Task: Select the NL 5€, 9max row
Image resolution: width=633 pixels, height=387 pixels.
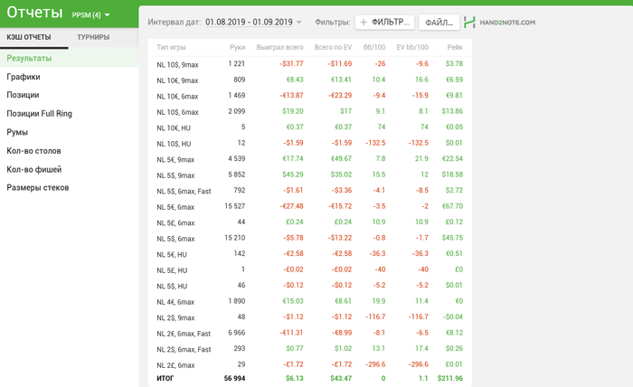Action: tap(309, 159)
